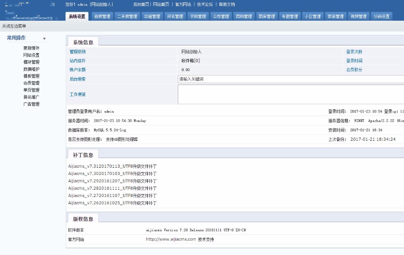Click the 工作便签 label

point(78,94)
